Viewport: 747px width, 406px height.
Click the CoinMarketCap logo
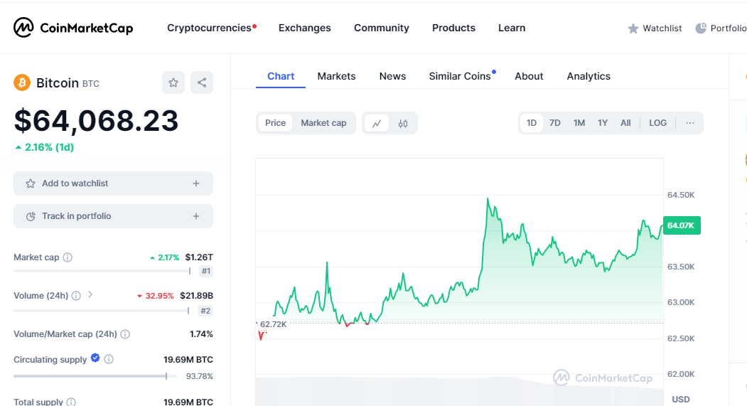pyautogui.click(x=73, y=28)
